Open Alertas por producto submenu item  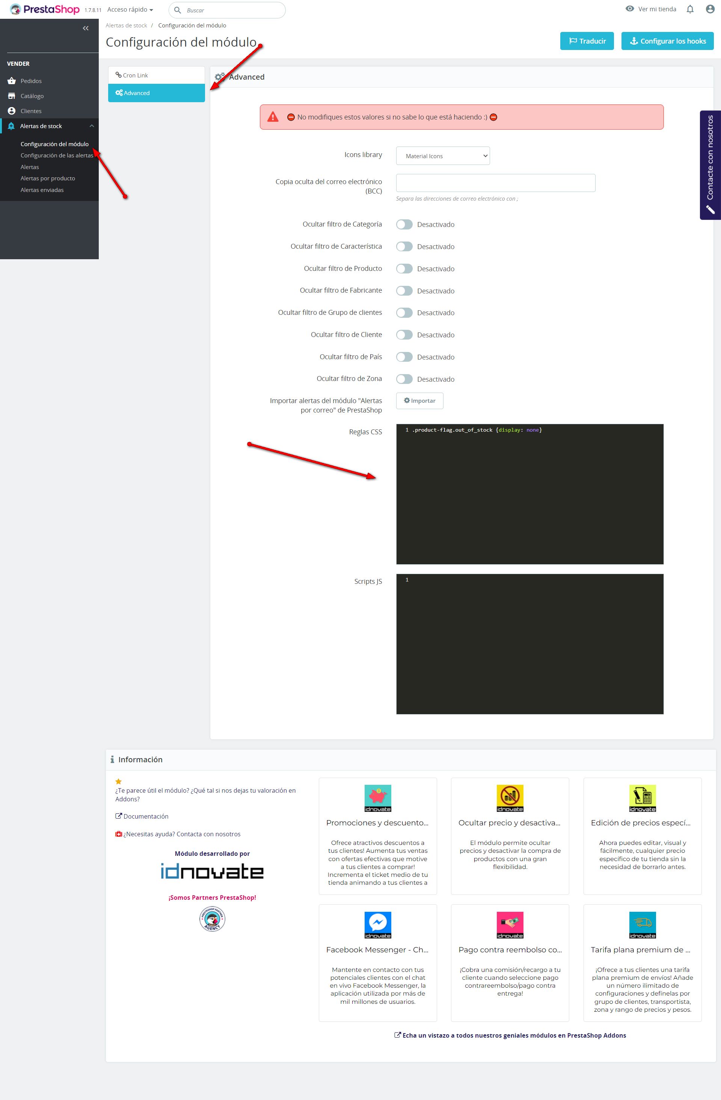(x=48, y=178)
